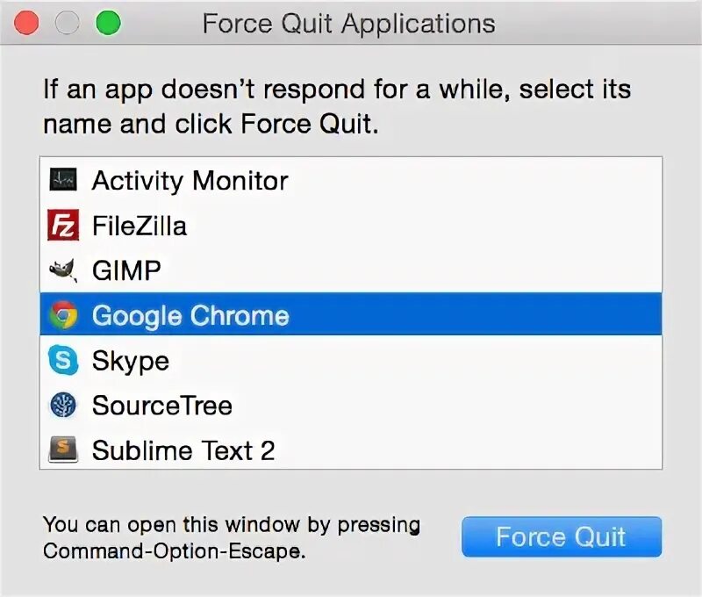Image resolution: width=702 pixels, height=597 pixels.
Task: Click the Activity Monitor app icon
Action: [63, 181]
